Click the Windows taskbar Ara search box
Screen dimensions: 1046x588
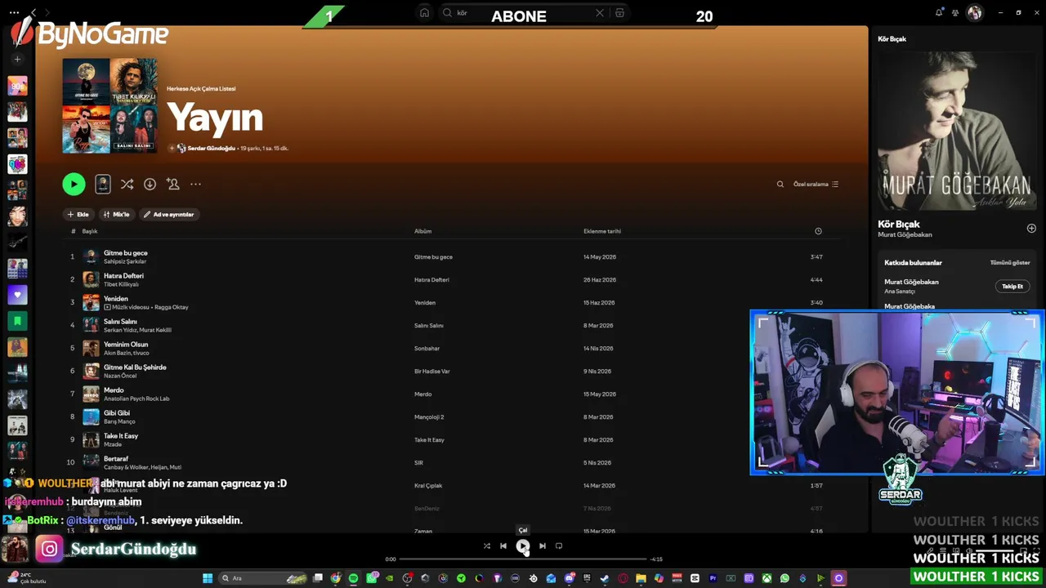[263, 578]
